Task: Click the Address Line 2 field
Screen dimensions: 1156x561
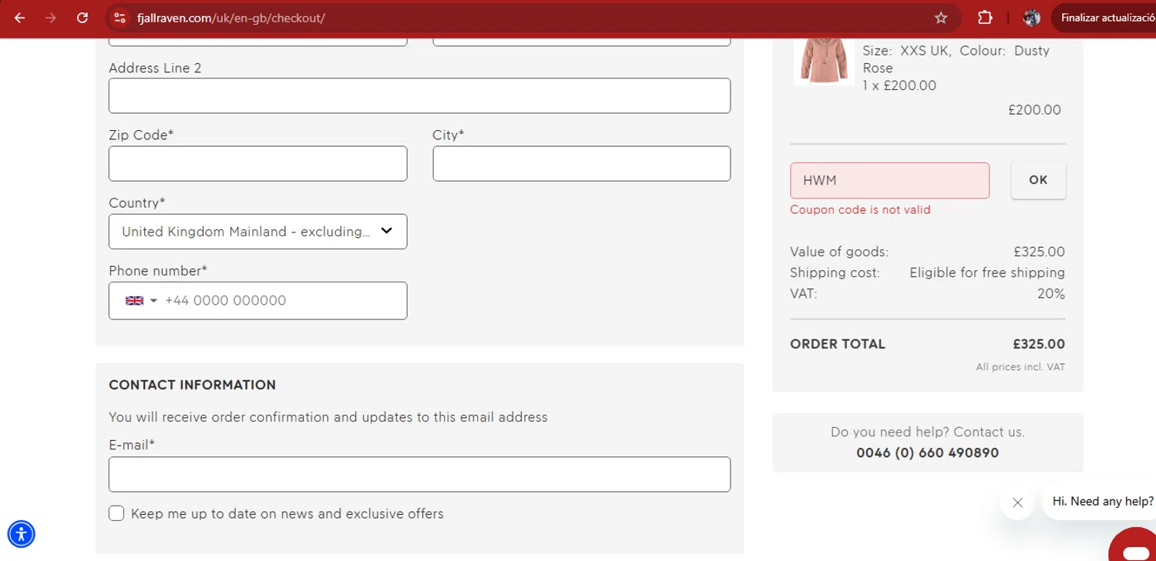Action: 419,95
